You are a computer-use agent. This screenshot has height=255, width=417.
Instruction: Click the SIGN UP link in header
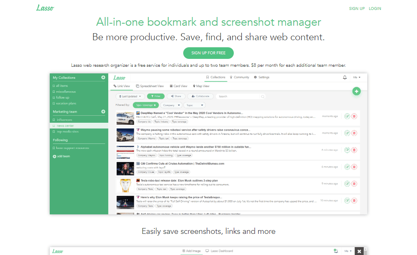357,9
